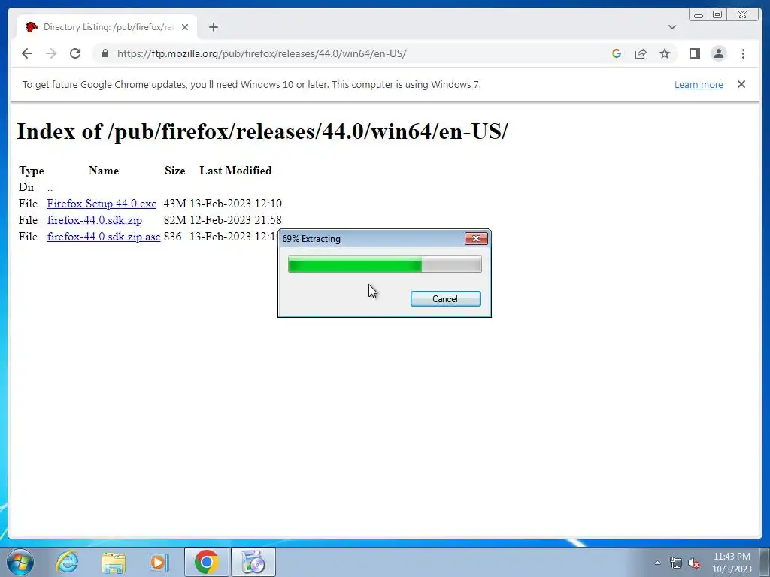Image resolution: width=770 pixels, height=577 pixels.
Task: Select the Directory Listing tab
Action: (107, 27)
